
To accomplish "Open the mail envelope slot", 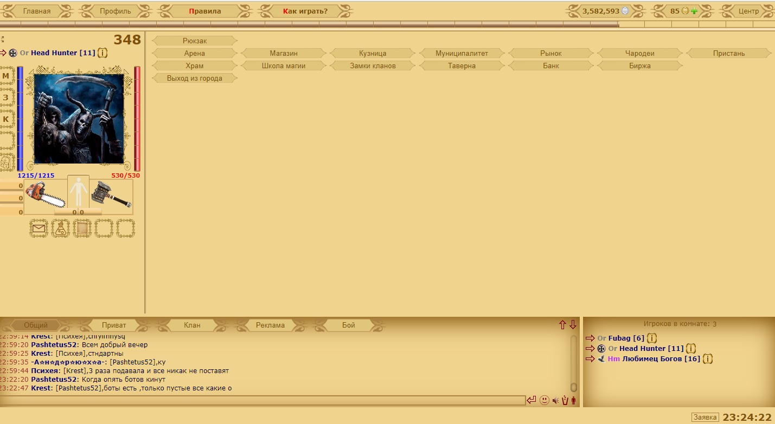I will tap(39, 229).
